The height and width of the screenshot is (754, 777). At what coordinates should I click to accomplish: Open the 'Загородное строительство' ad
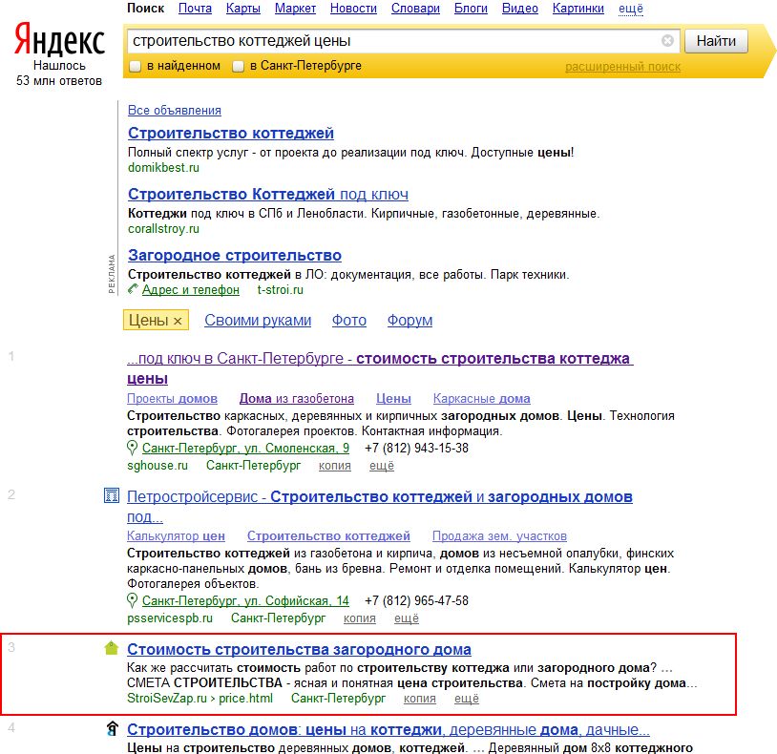(235, 255)
